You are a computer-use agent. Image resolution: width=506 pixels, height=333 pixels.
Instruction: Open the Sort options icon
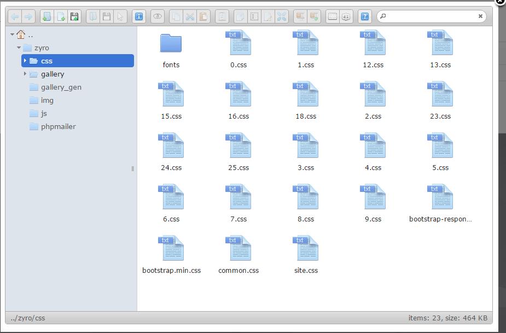[x=346, y=16]
